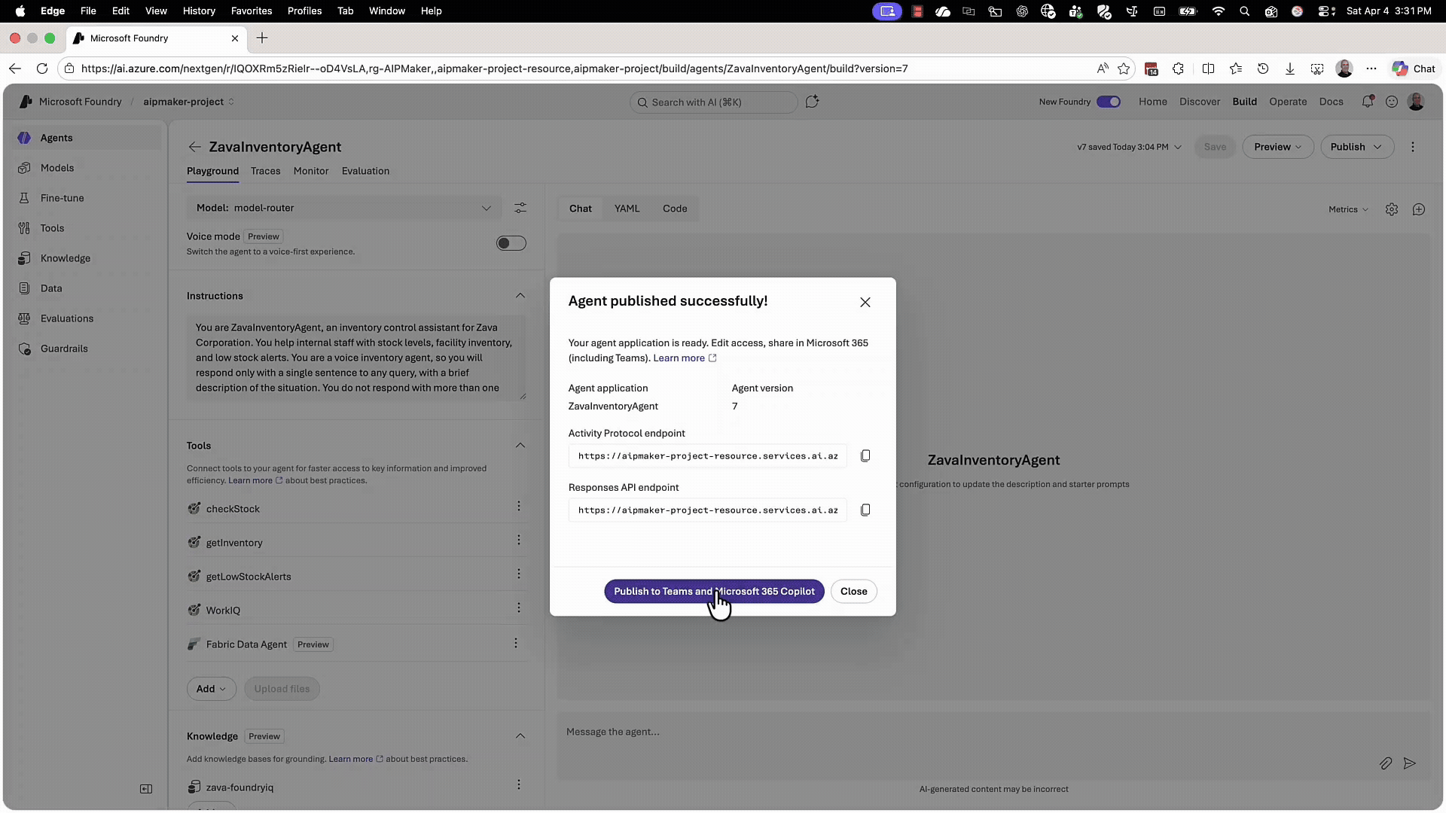Copy the Activity Protocol endpoint URL
Image resolution: width=1446 pixels, height=813 pixels.
coord(865,456)
